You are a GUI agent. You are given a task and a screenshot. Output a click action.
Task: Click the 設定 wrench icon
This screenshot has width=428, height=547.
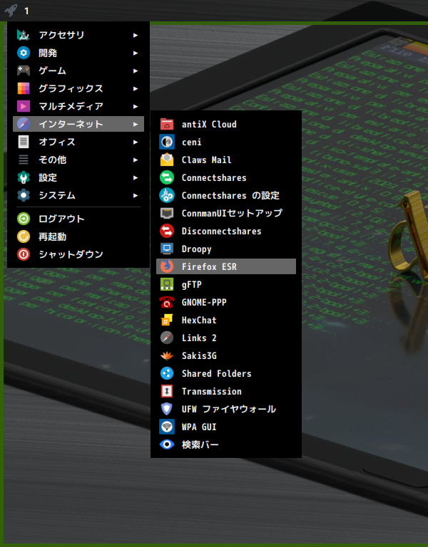24,177
